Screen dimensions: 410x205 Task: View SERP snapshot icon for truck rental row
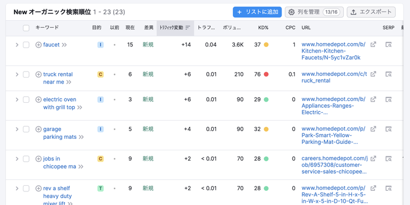pyautogui.click(x=389, y=74)
